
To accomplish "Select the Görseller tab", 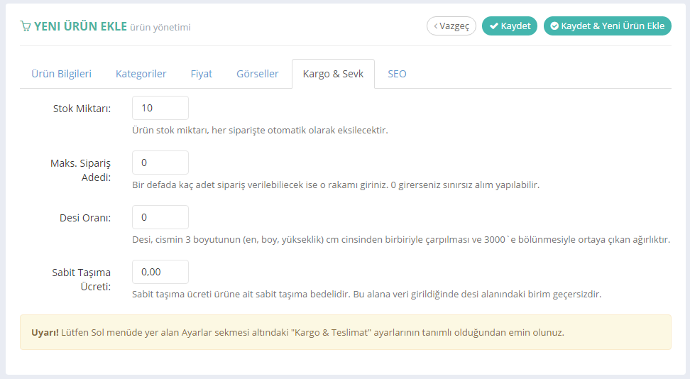I will 258,74.
